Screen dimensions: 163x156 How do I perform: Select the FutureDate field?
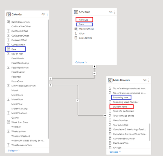tap(17, 81)
